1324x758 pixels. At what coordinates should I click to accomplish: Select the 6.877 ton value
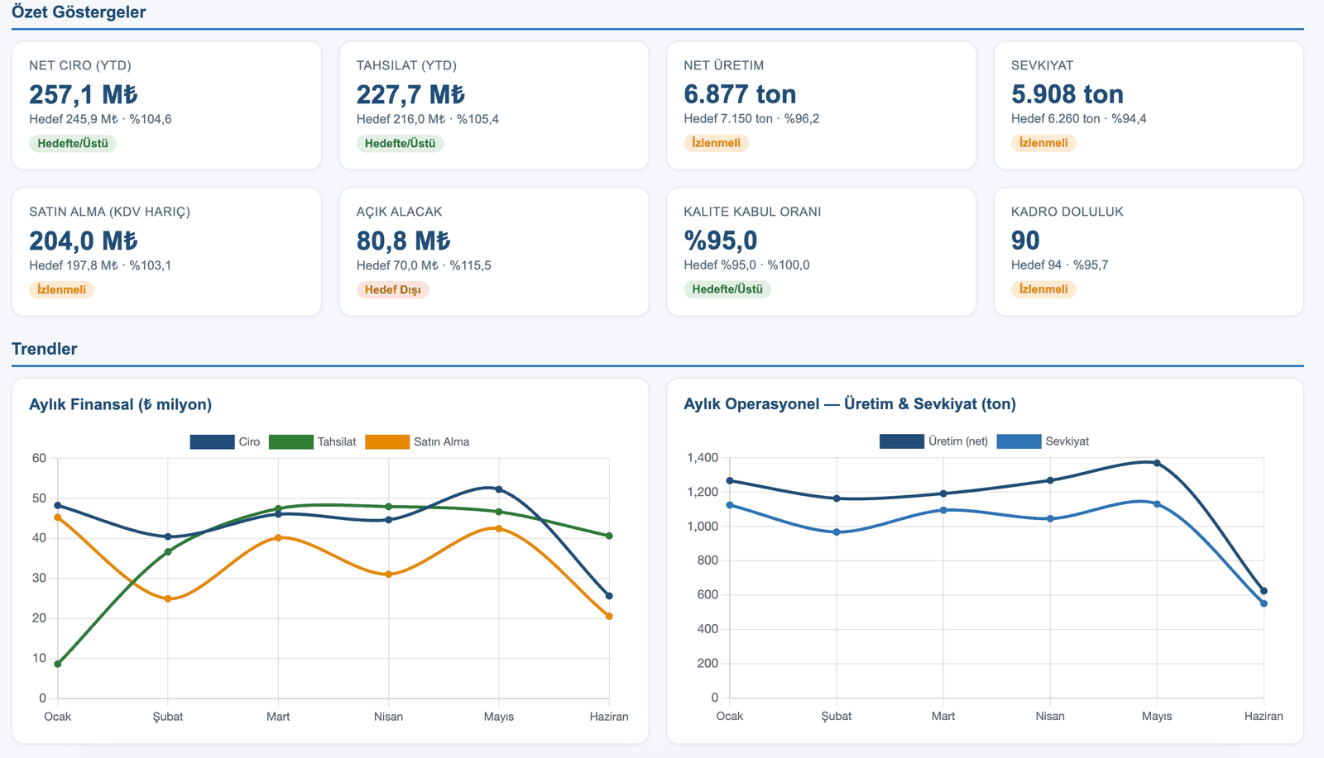click(740, 94)
